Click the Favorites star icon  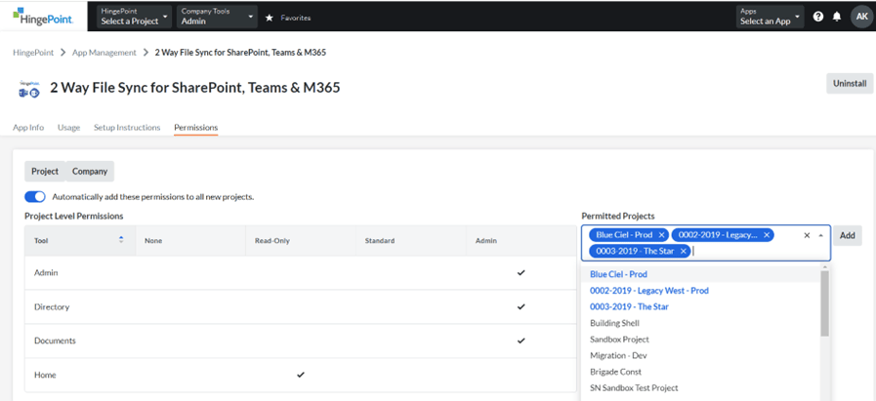(270, 18)
